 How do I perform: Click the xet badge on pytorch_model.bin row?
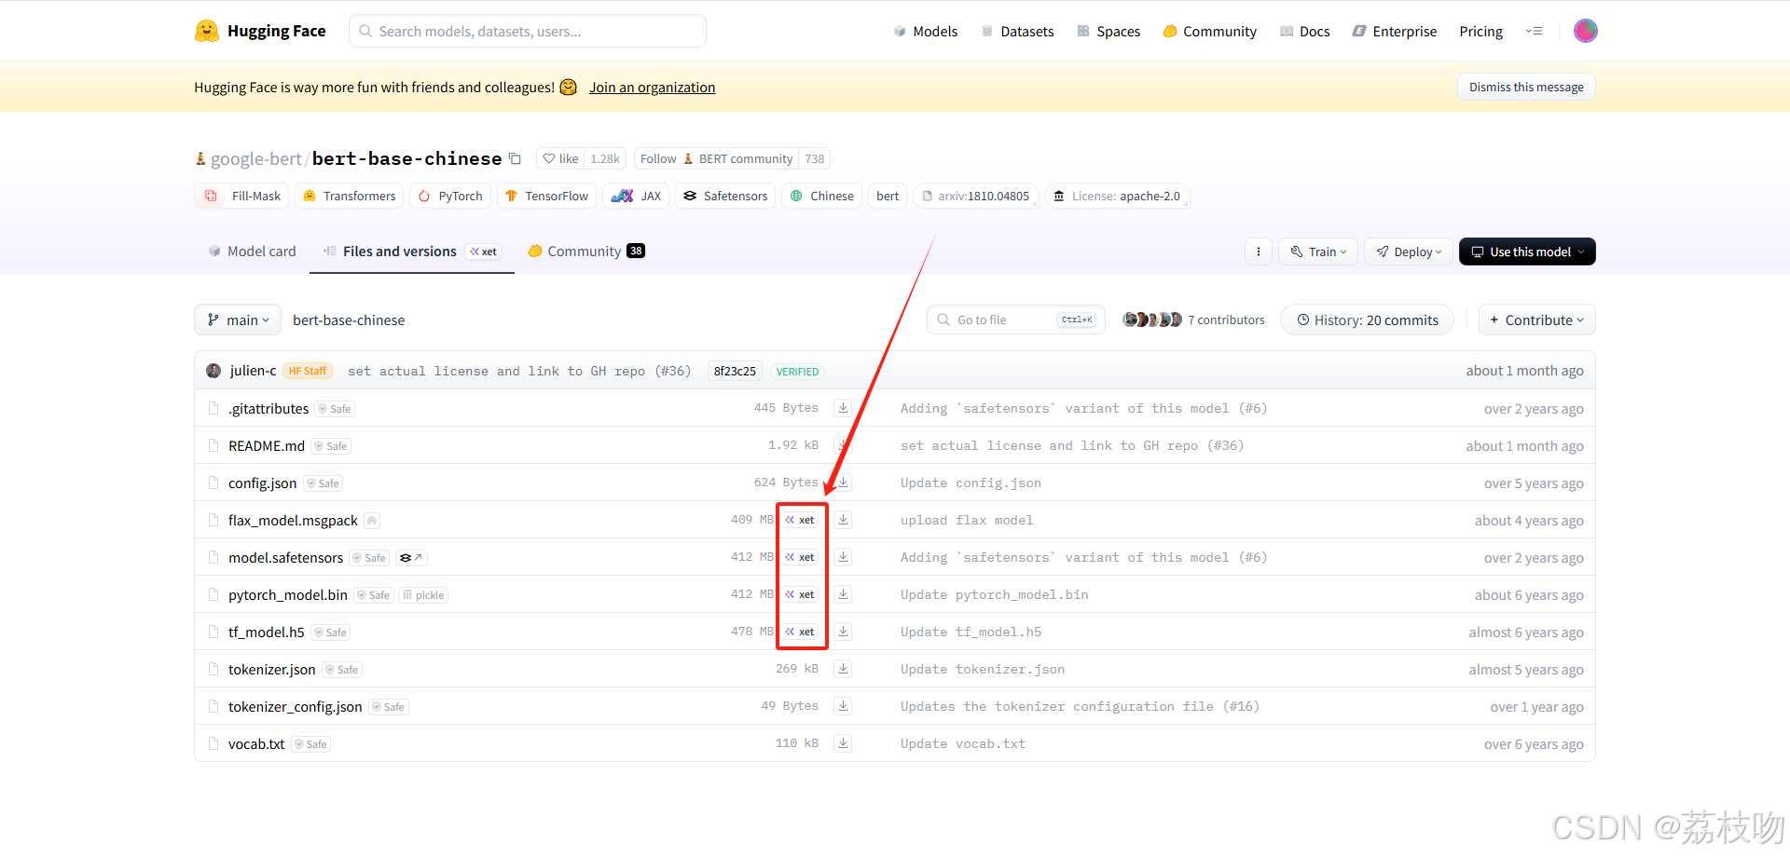coord(800,594)
